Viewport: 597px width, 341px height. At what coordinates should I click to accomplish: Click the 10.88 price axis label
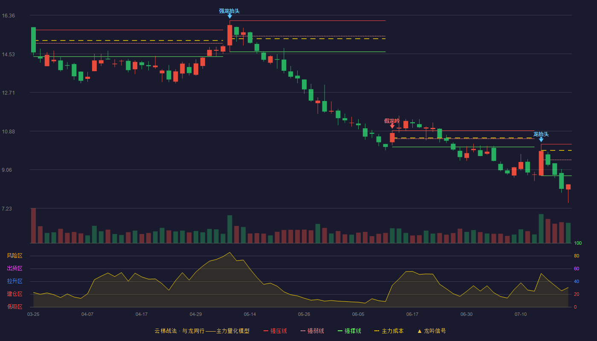8,132
